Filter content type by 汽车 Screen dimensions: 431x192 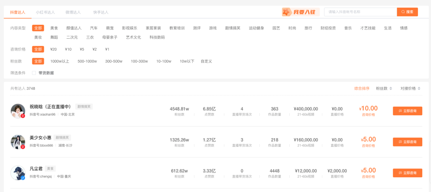coord(94,28)
